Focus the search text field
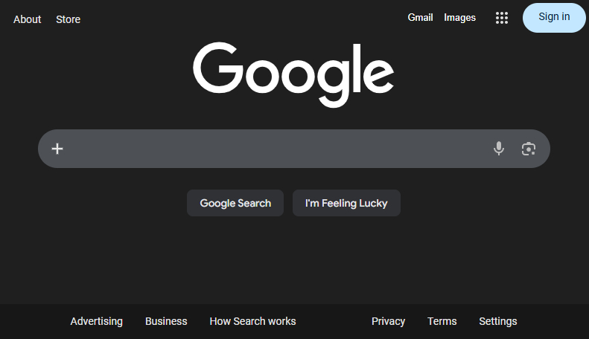The width and height of the screenshot is (589, 339). pyautogui.click(x=276, y=149)
